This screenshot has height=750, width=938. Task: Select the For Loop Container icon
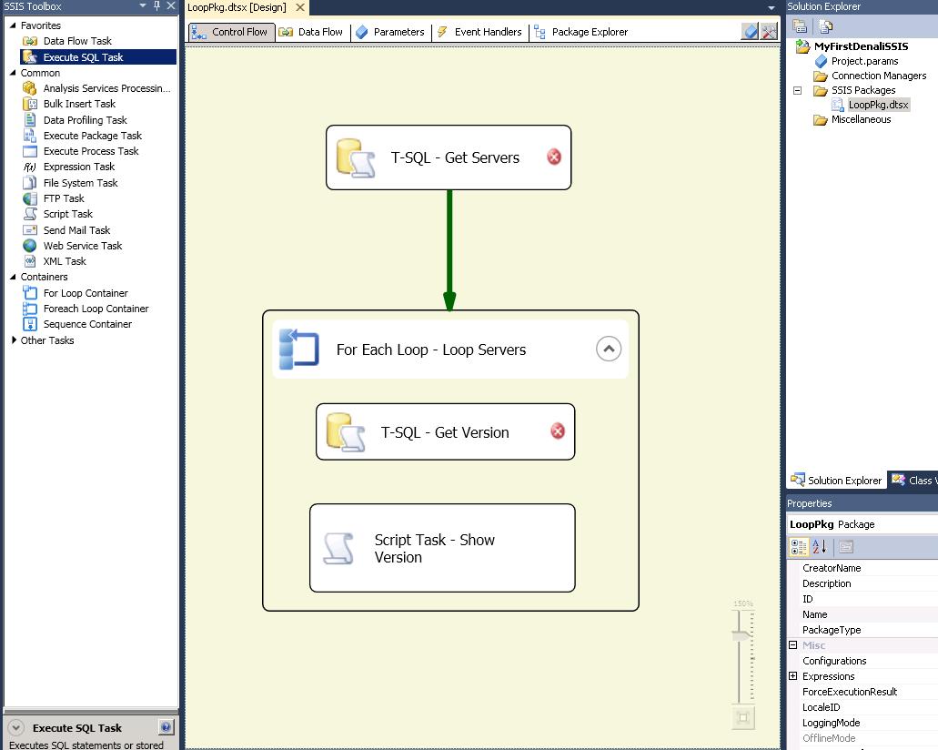click(30, 293)
